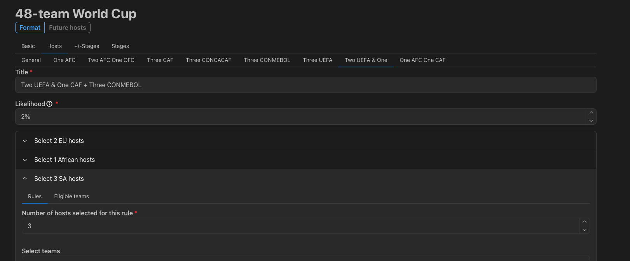
Task: Decrease the Likelihood value with down arrow
Action: tap(591, 121)
